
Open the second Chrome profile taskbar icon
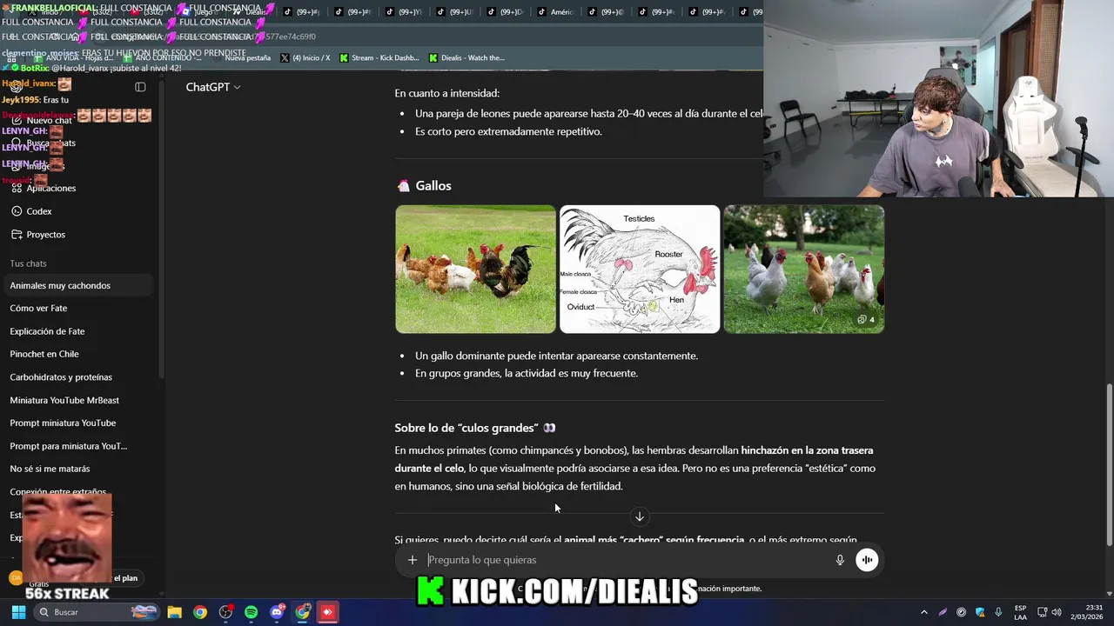pos(302,612)
